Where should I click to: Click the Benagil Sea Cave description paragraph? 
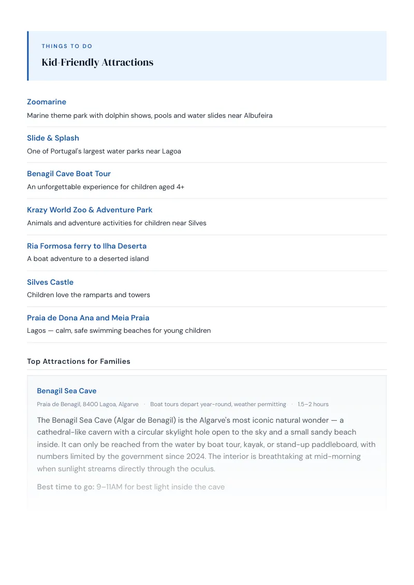coord(206,444)
